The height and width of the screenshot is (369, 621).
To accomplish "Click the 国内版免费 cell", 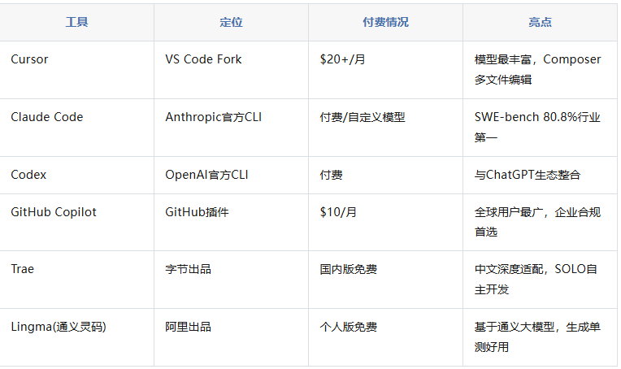I will [x=386, y=280].
